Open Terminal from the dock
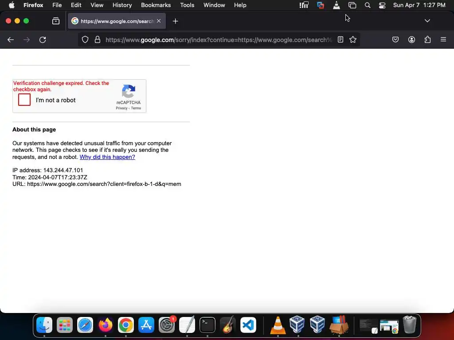Image resolution: width=454 pixels, height=340 pixels. [x=207, y=325]
